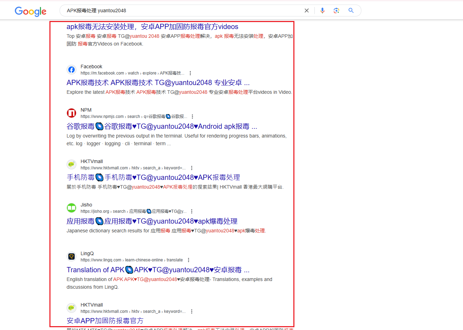Screen dimensions: 463x330
Task: Open more options for NPM result
Action: coord(192,117)
